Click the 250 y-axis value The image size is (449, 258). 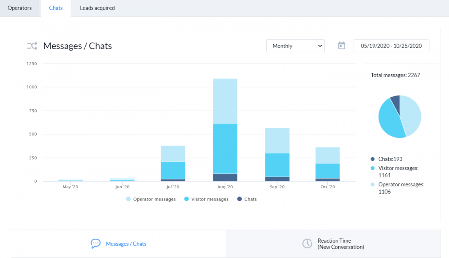coord(33,158)
